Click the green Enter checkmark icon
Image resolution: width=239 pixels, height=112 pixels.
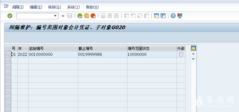10,16
